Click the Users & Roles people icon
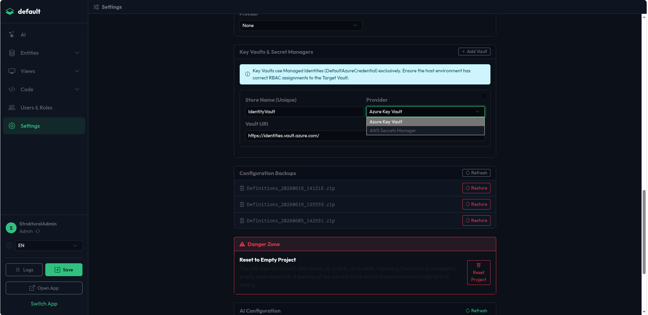 click(12, 107)
